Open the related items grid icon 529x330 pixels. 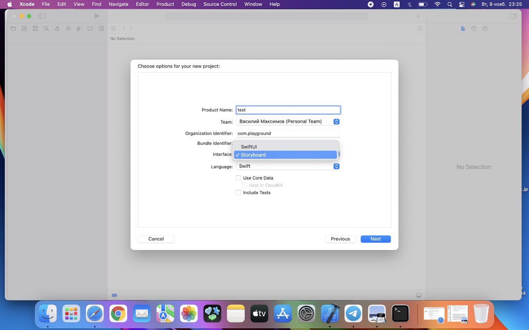click(113, 28)
